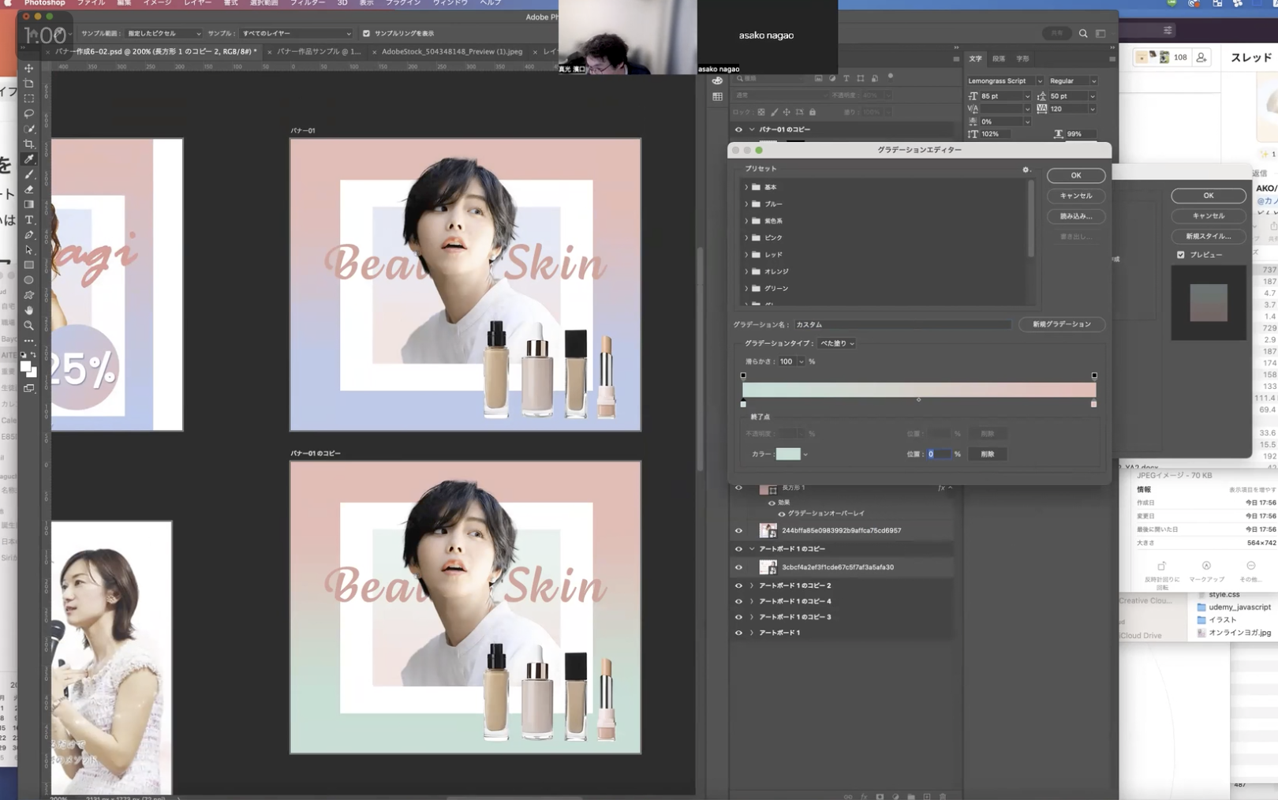Select the Move tool

click(x=29, y=69)
